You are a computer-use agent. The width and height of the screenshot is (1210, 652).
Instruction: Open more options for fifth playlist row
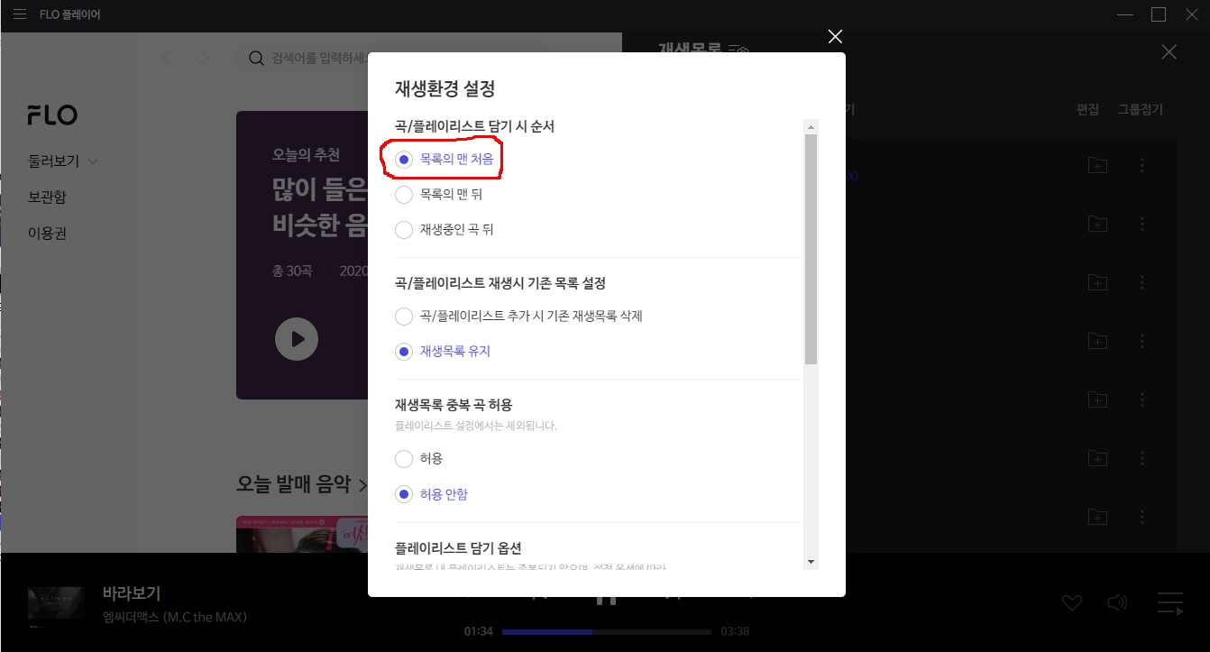1142,399
